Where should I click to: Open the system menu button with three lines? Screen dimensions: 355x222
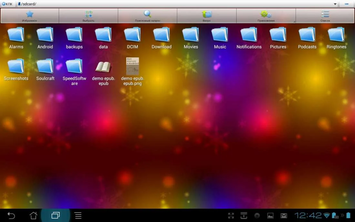(x=78, y=216)
